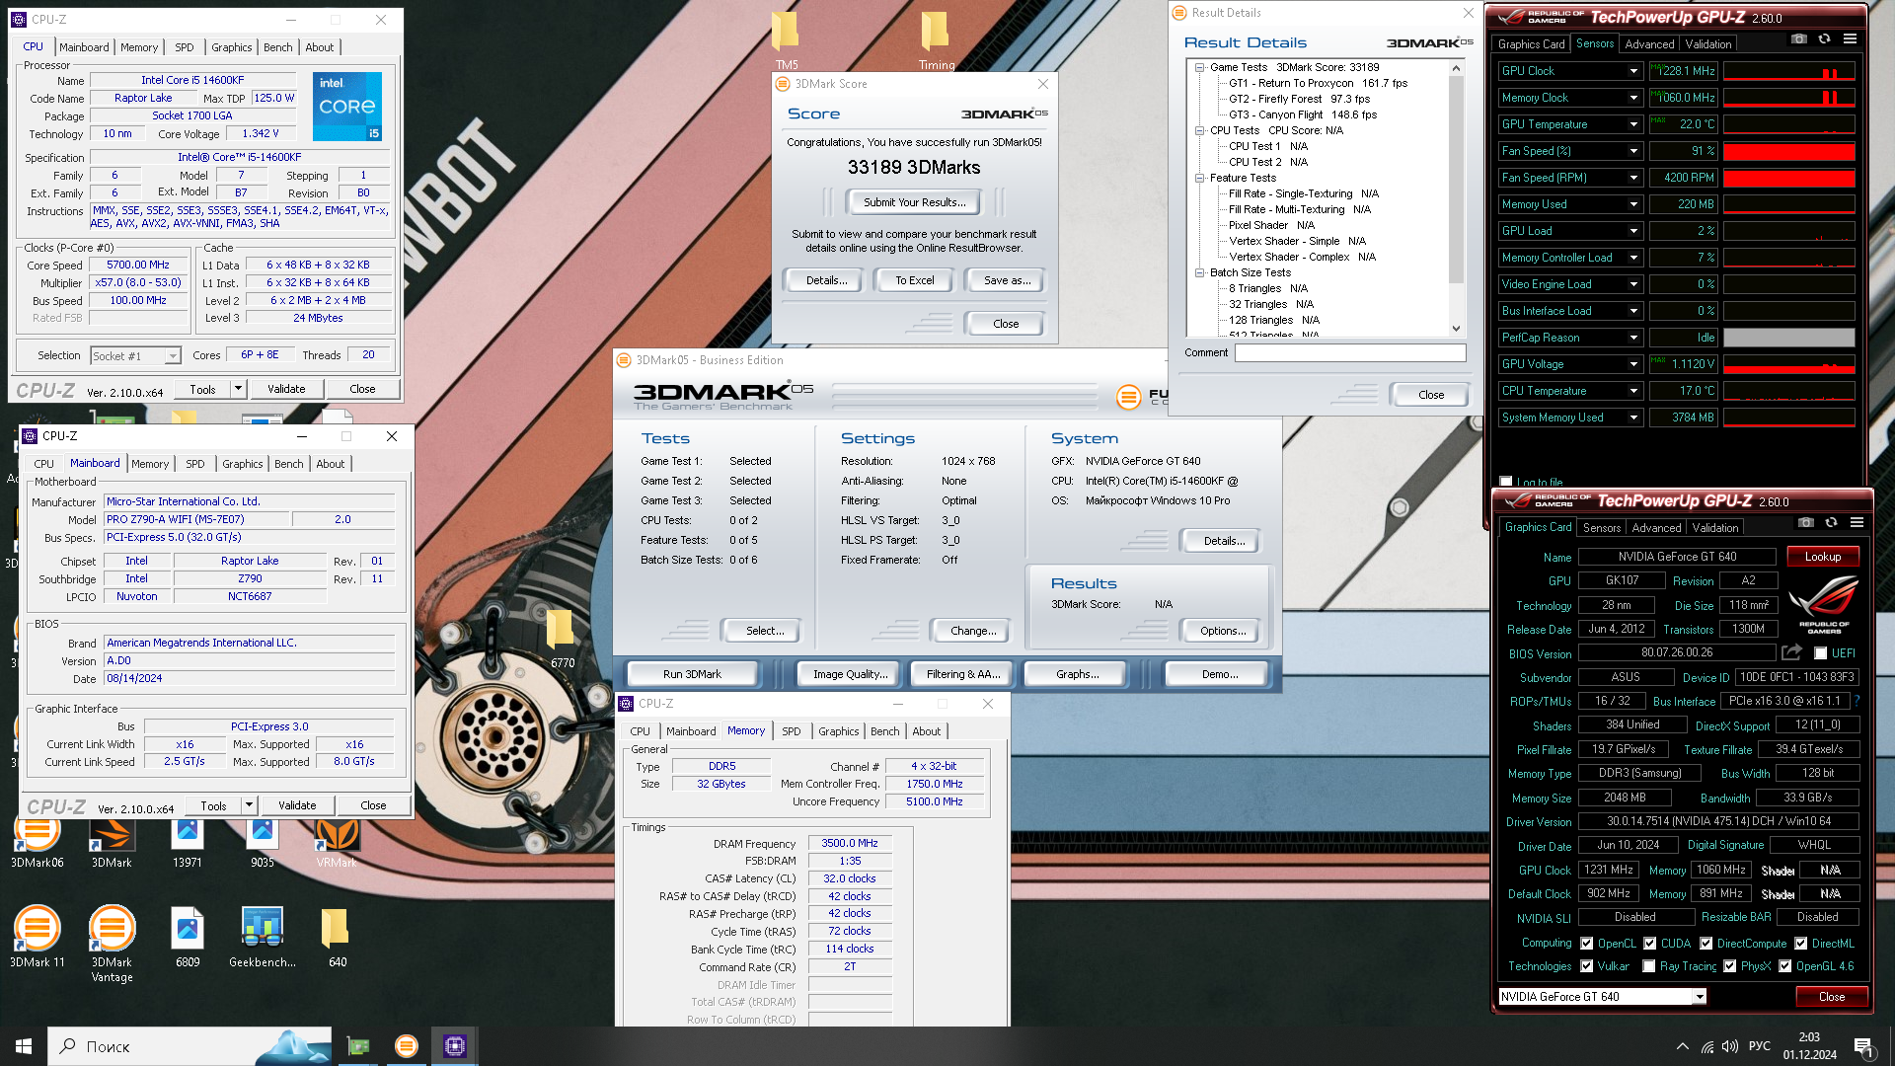Switch to Advanced tab in GPU-Z Sensors window
Image resolution: width=1895 pixels, height=1066 pixels.
tap(1649, 44)
